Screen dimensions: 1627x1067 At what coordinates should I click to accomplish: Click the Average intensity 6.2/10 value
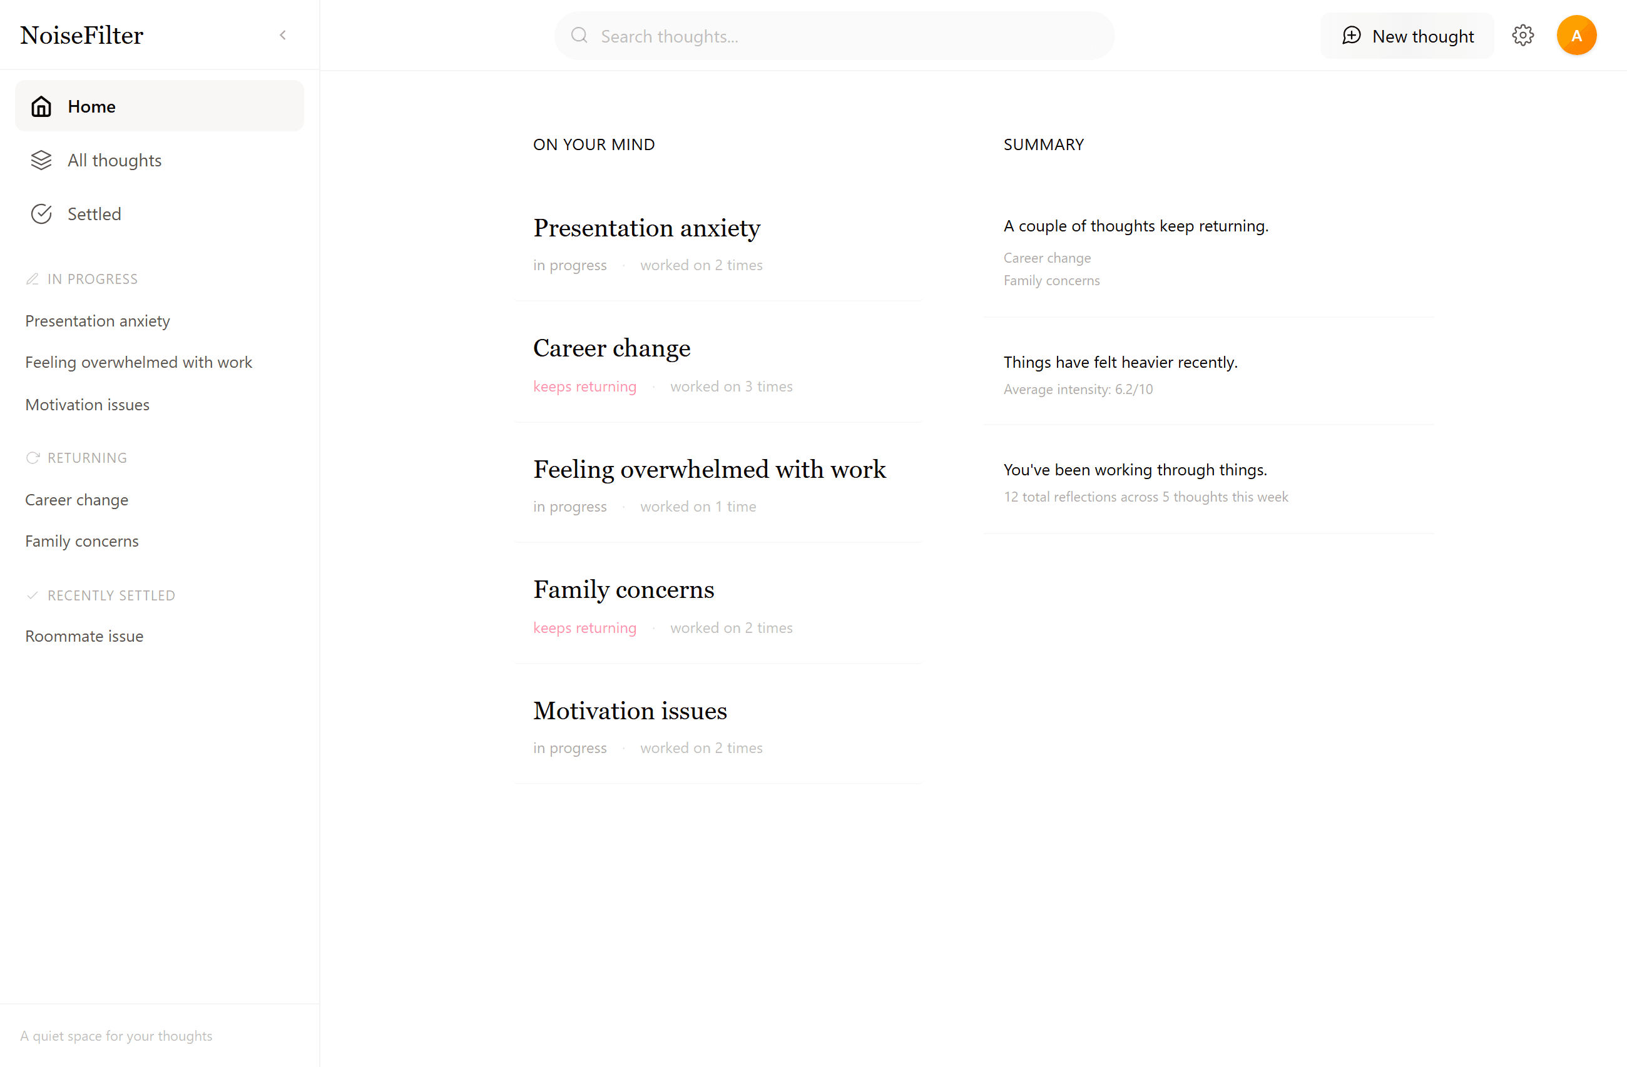click(x=1078, y=390)
